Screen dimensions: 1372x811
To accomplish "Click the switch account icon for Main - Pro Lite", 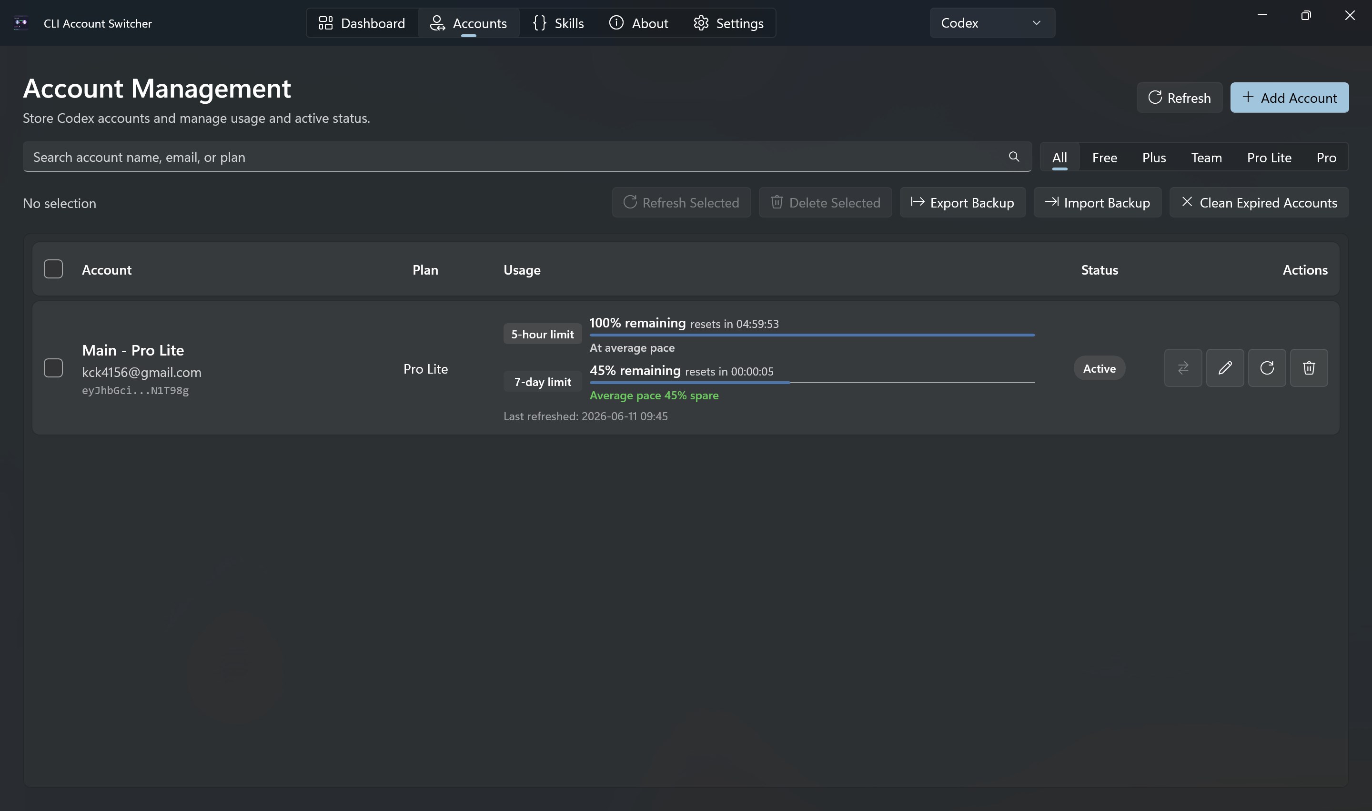I will (1183, 368).
